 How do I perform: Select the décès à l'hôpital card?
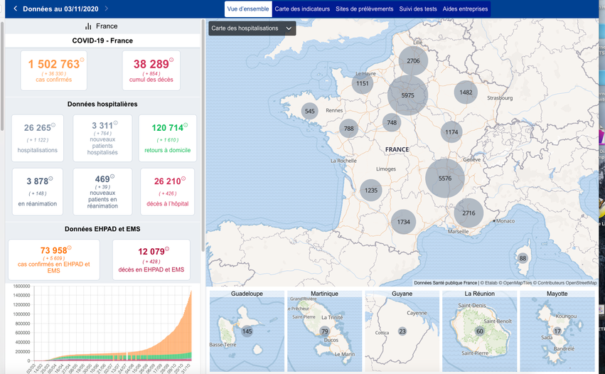coord(168,191)
